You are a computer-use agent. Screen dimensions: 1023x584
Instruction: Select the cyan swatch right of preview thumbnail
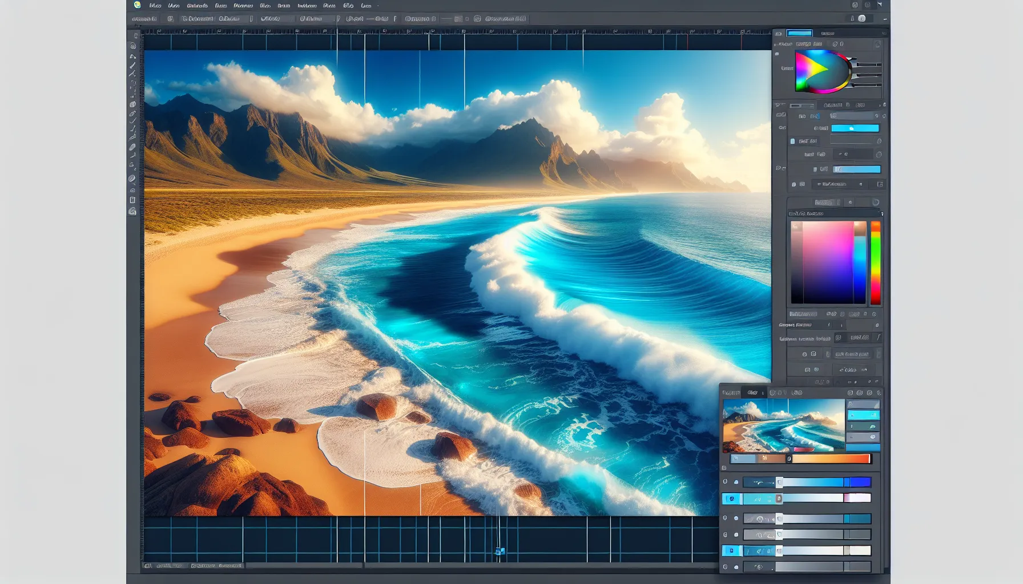click(863, 415)
